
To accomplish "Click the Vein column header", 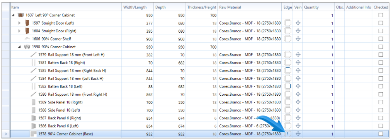I will pos(298,7).
